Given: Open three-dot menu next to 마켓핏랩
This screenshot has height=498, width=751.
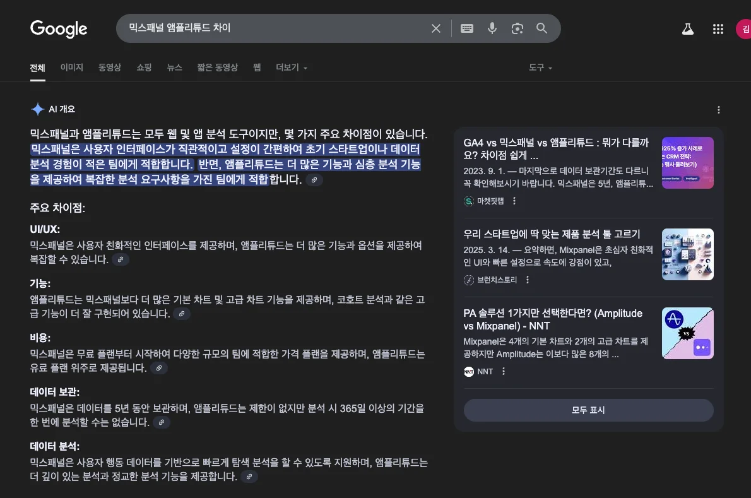Looking at the screenshot, I should point(514,201).
